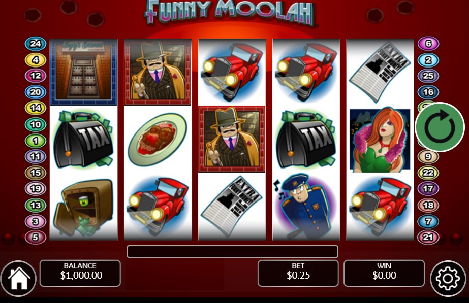The image size is (469, 303).
Task: Select payline 24 marker
Action: (35, 44)
